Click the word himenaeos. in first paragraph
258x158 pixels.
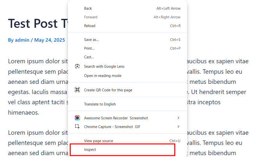23,113
